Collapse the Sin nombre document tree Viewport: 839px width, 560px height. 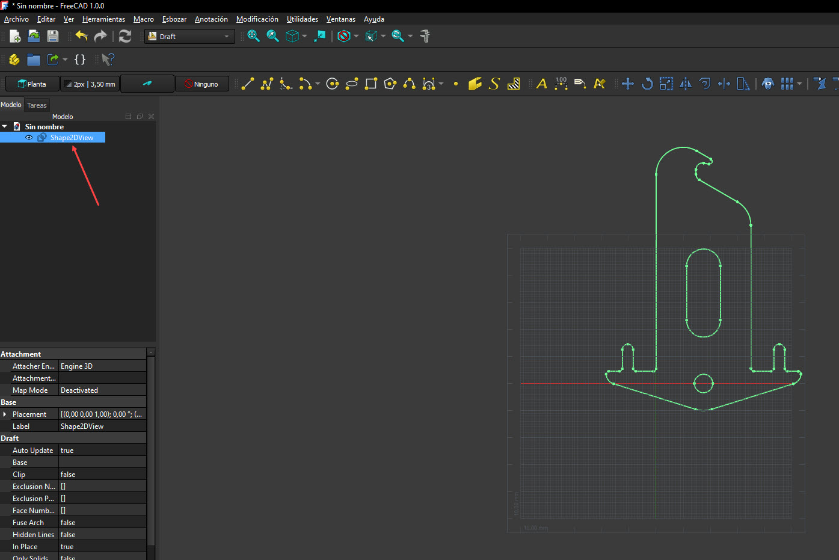point(5,126)
